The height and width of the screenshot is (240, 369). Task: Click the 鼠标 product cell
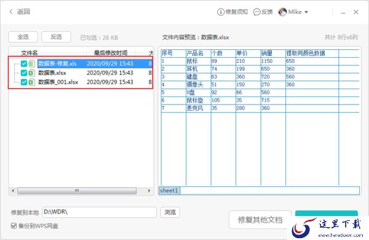coord(199,61)
